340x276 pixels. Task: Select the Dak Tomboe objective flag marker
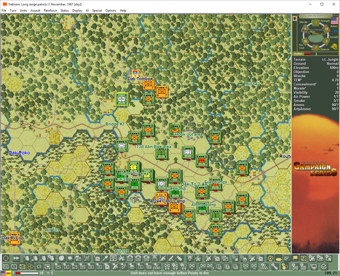(135, 73)
